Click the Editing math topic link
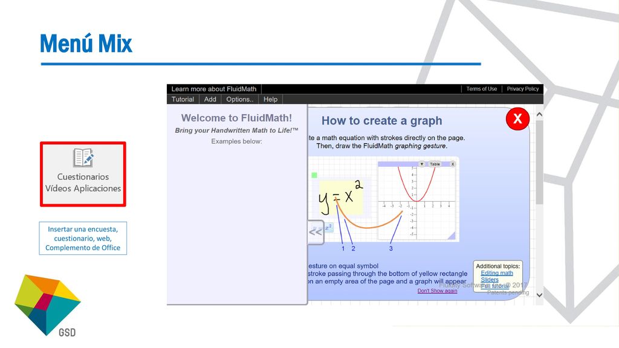619x348 pixels. pyautogui.click(x=497, y=273)
